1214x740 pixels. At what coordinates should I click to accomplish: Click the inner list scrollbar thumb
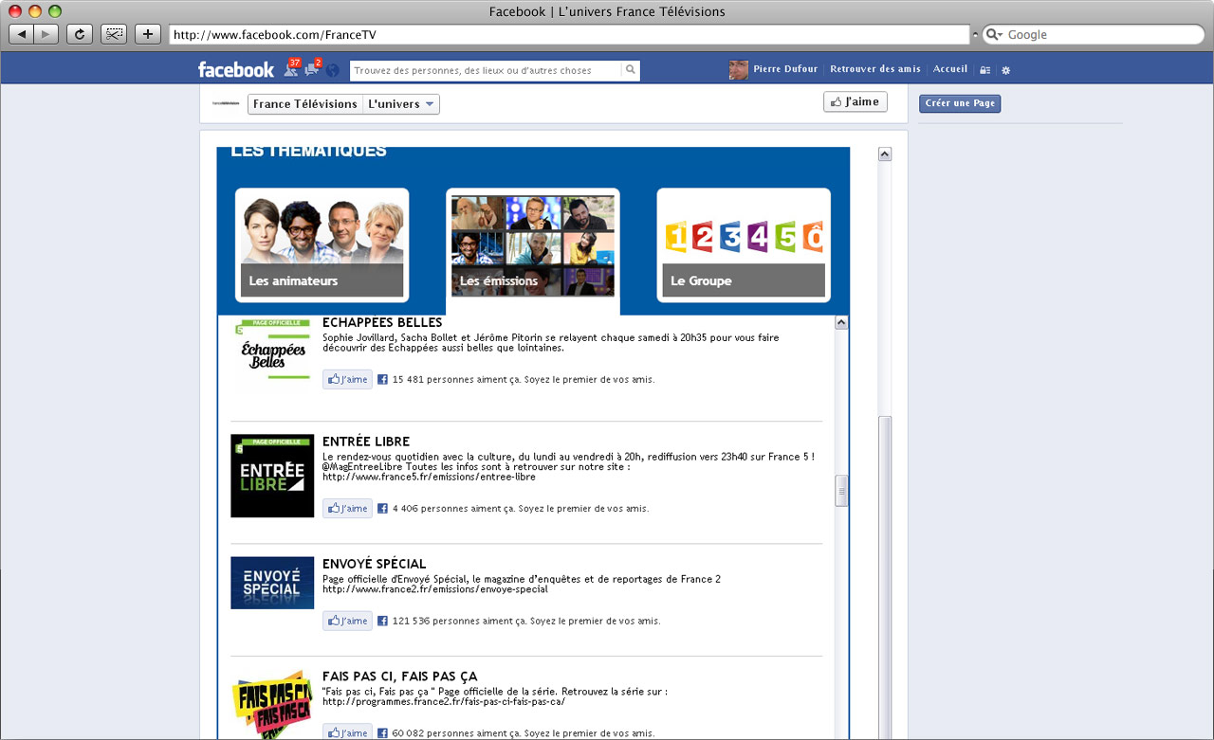(841, 492)
